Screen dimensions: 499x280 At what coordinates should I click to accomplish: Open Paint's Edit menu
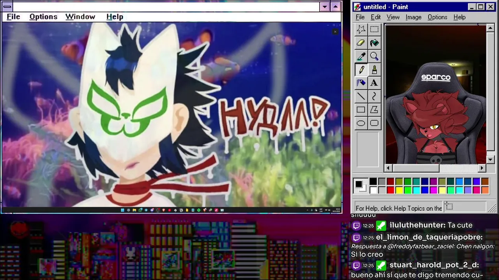[375, 17]
